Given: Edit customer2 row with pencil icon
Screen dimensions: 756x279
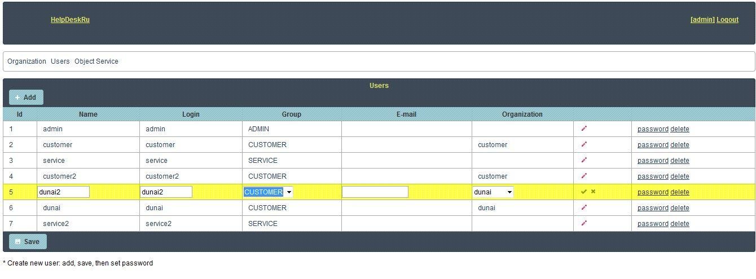Looking at the screenshot, I should (584, 176).
